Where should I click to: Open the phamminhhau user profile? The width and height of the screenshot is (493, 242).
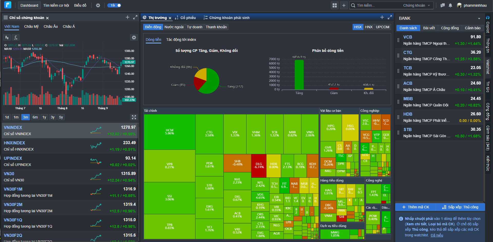tap(472, 5)
